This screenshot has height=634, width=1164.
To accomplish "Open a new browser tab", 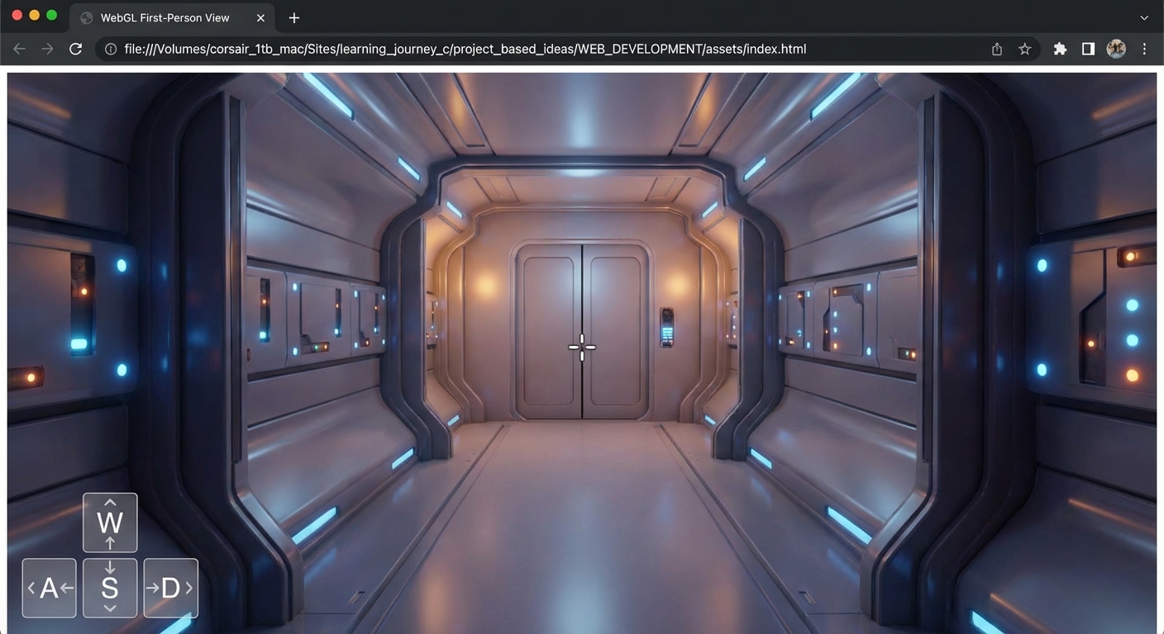I will (x=294, y=17).
